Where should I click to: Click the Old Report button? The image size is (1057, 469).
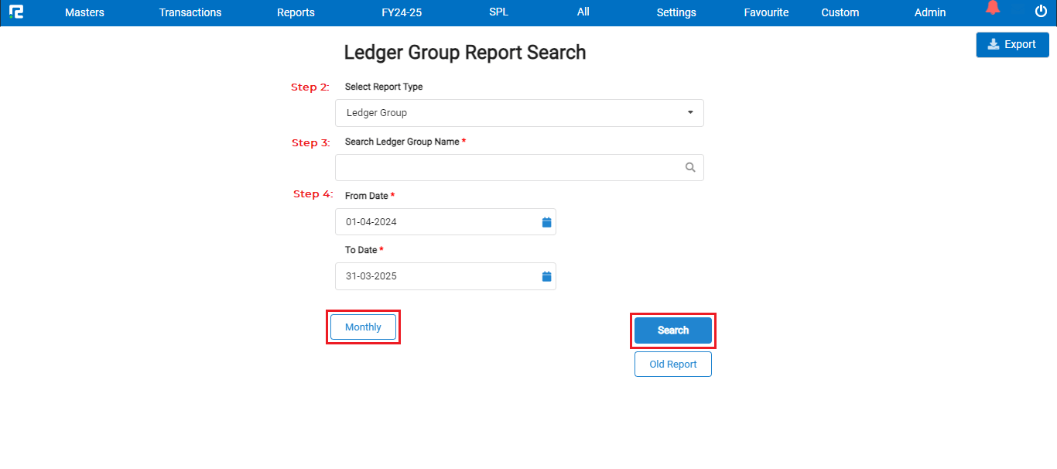[x=672, y=364]
